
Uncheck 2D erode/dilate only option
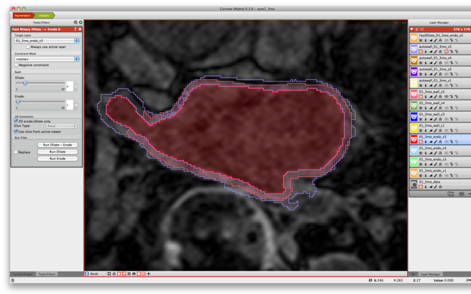tap(16, 121)
